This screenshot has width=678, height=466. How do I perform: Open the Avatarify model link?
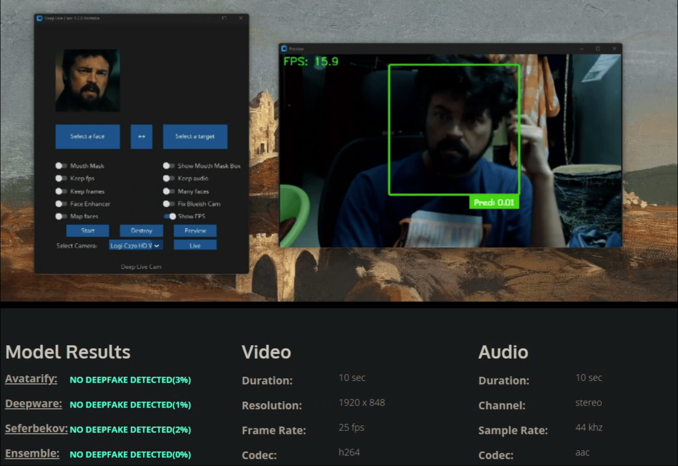pos(31,379)
